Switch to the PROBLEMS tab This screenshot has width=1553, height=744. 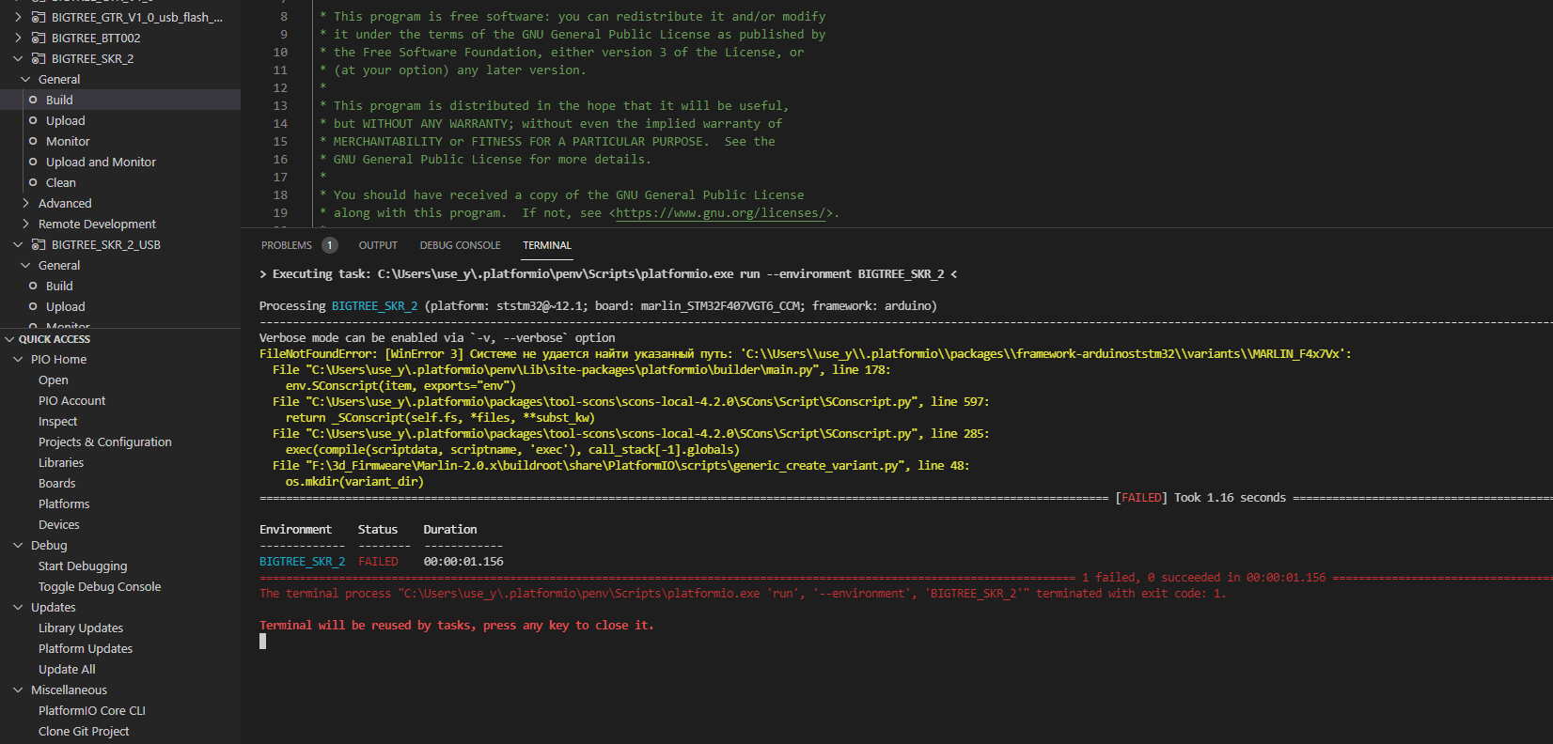tap(287, 245)
